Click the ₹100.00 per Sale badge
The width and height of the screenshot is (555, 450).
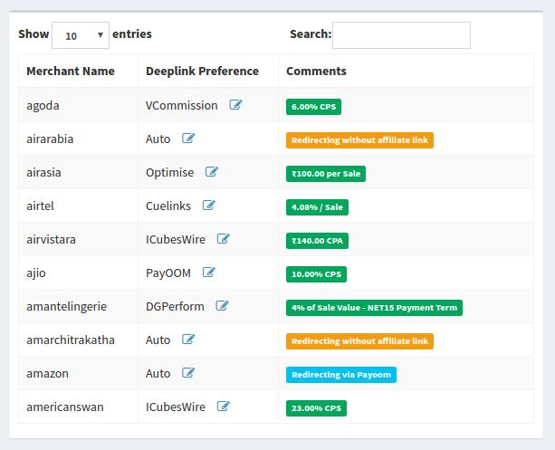326,174
